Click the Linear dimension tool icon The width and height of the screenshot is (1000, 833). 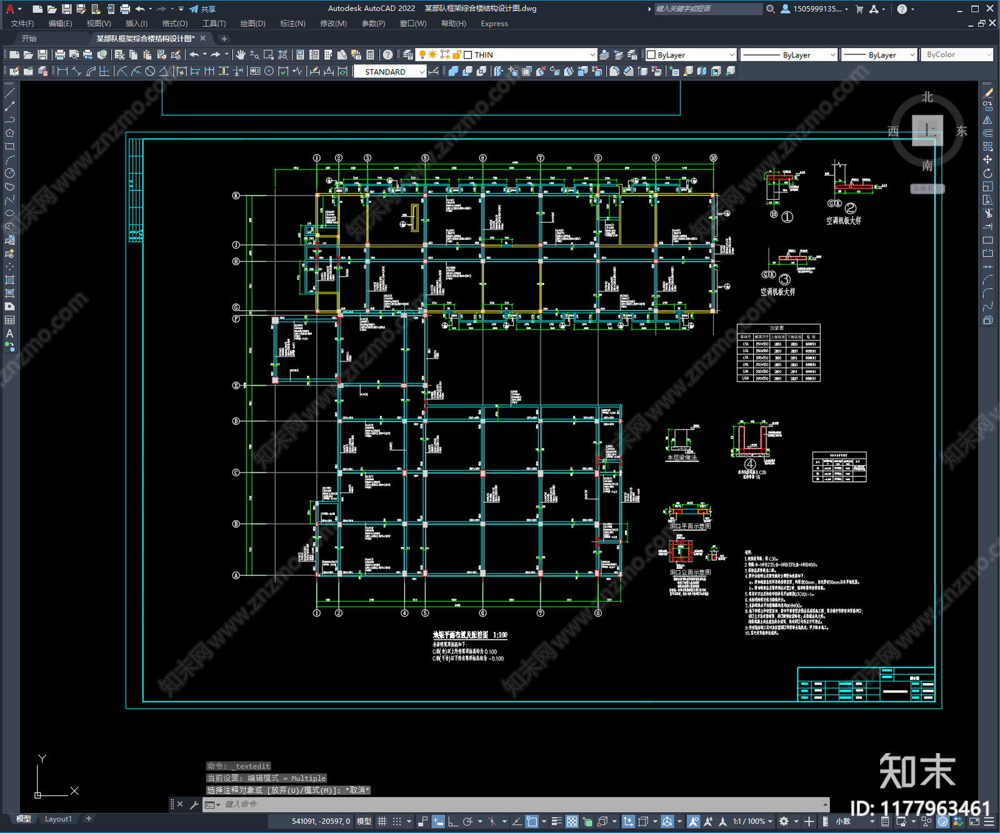point(62,71)
